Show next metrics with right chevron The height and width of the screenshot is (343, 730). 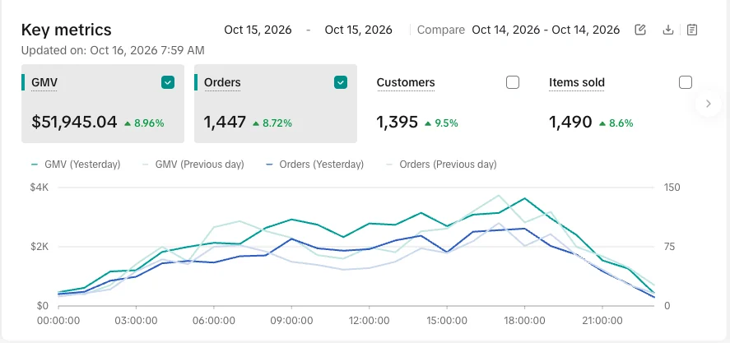point(708,104)
